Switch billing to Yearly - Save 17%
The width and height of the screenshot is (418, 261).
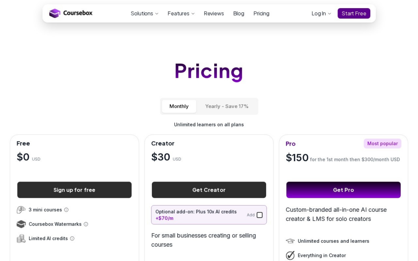(x=227, y=106)
